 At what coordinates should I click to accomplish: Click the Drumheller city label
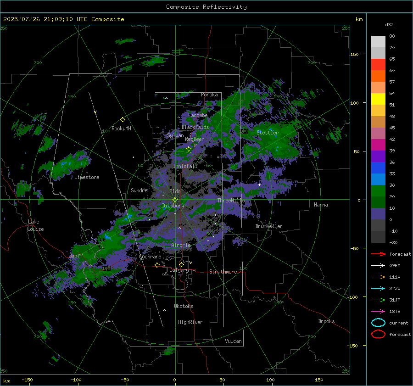[x=269, y=226]
